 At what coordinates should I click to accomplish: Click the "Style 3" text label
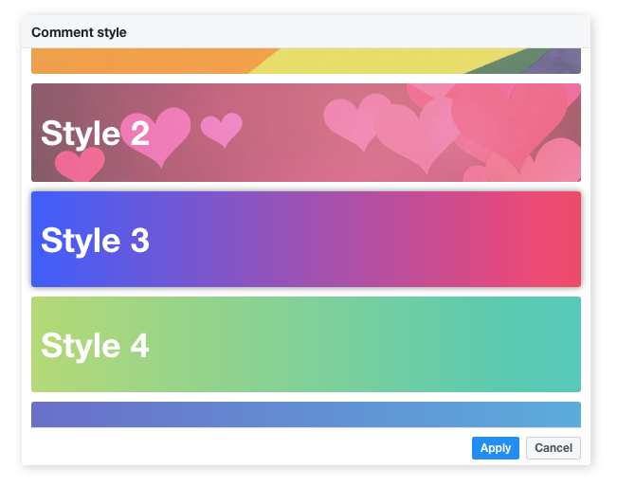tap(95, 241)
